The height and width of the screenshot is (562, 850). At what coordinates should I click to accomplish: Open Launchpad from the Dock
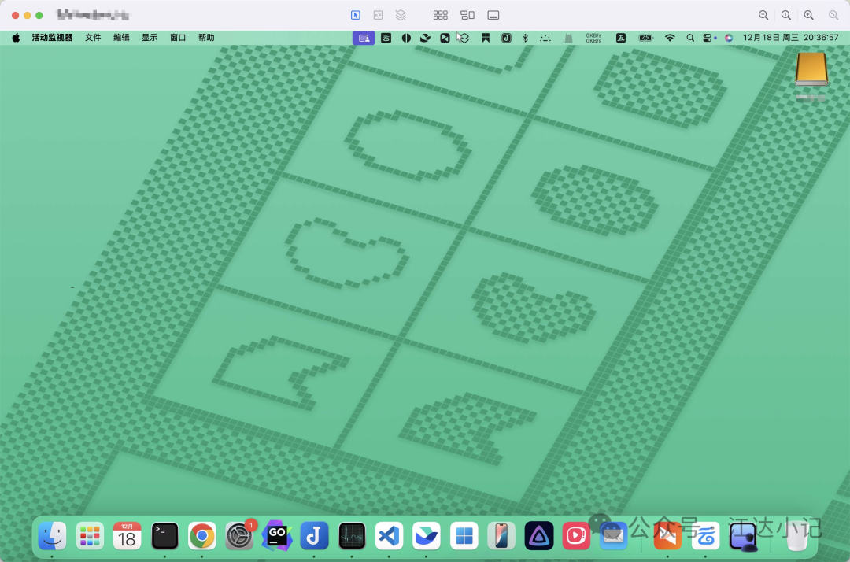(90, 536)
